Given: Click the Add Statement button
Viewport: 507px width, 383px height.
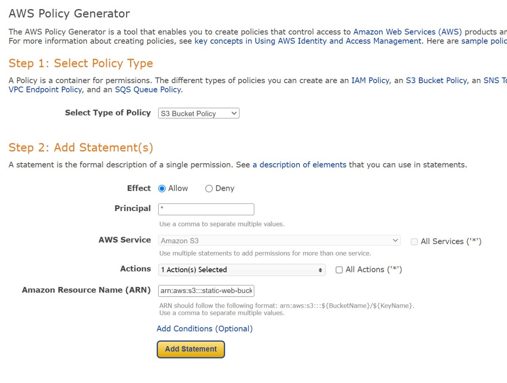Looking at the screenshot, I should point(190,349).
